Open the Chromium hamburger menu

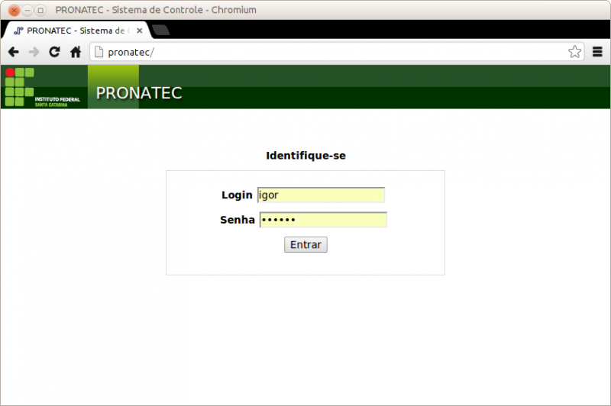(x=597, y=52)
